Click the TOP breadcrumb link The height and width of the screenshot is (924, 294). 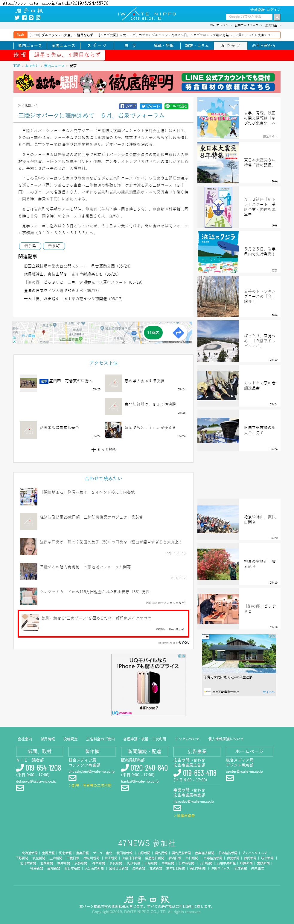pyautogui.click(x=17, y=66)
